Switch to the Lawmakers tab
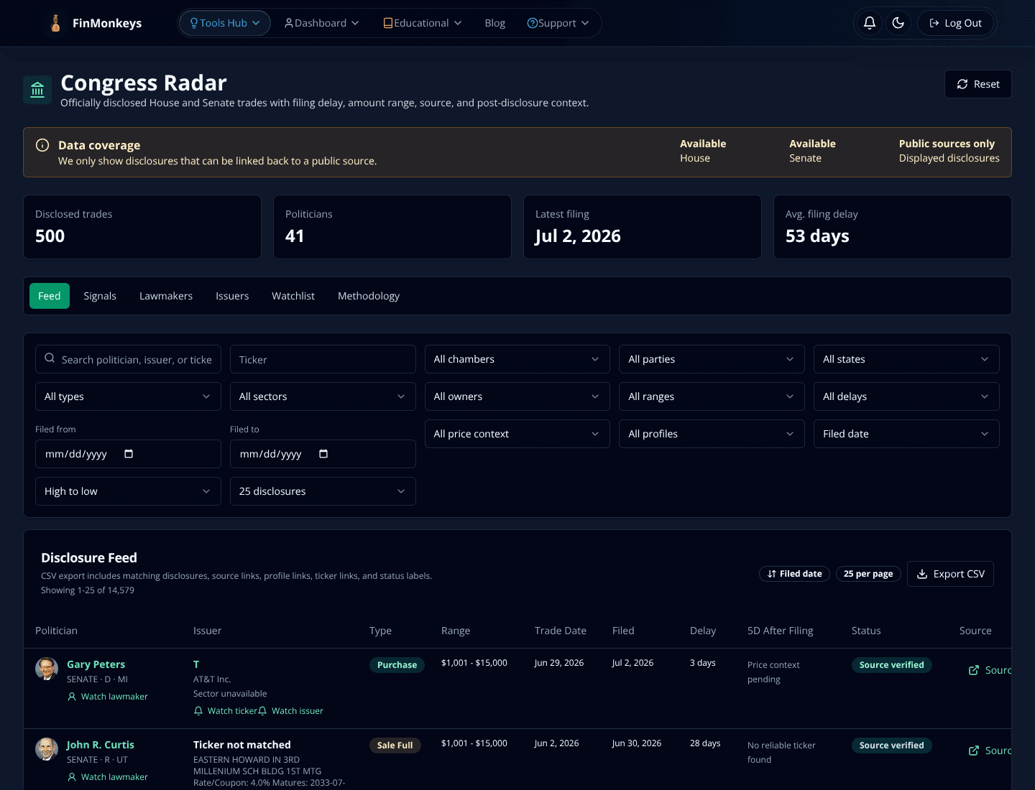Image resolution: width=1035 pixels, height=790 pixels. point(166,296)
